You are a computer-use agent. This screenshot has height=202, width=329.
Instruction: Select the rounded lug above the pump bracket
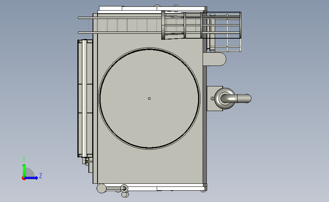coord(214,59)
